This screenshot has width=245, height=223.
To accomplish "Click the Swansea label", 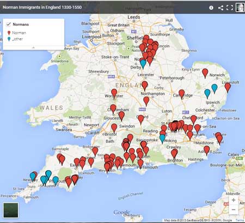I will [x=64, y=130].
